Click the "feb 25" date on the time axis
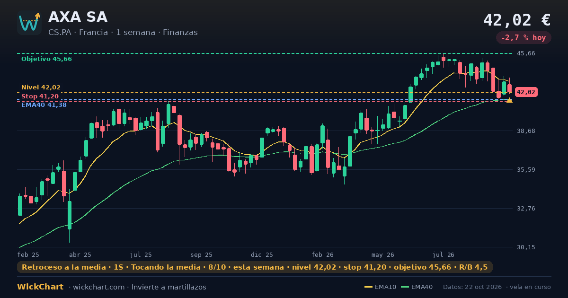 (x=28, y=254)
